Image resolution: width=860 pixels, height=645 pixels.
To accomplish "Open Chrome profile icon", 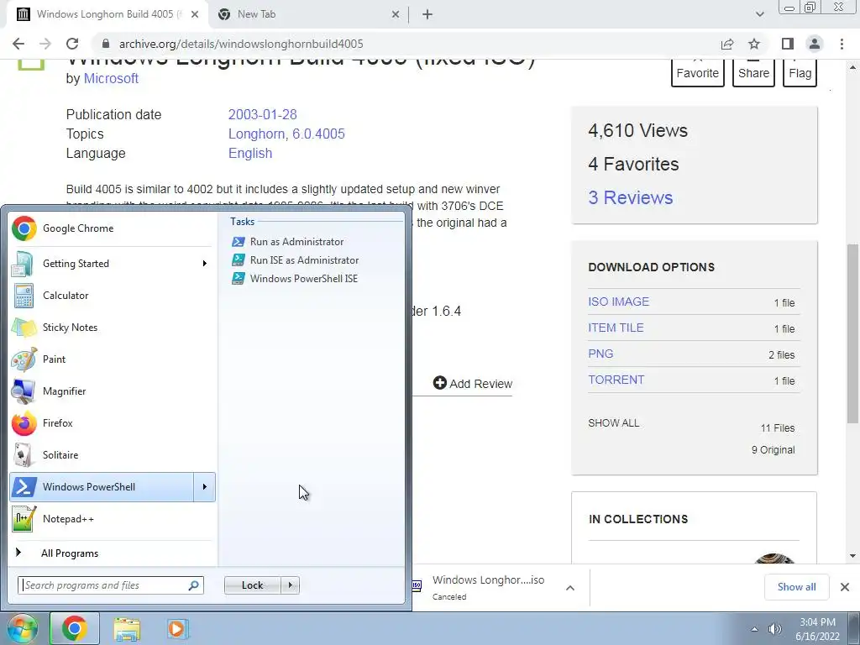I will coord(815,44).
